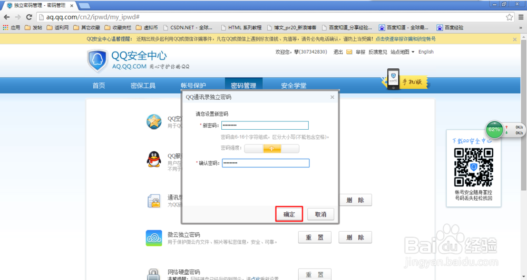This screenshot has height=280, width=527.
Task: Click the 反馈意见 link
Action: point(378,52)
